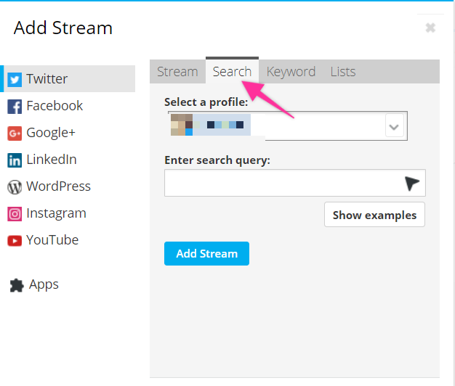Select the Twitter bird icon in the sidebar
Screen dimensions: 455x386
[x=15, y=79]
